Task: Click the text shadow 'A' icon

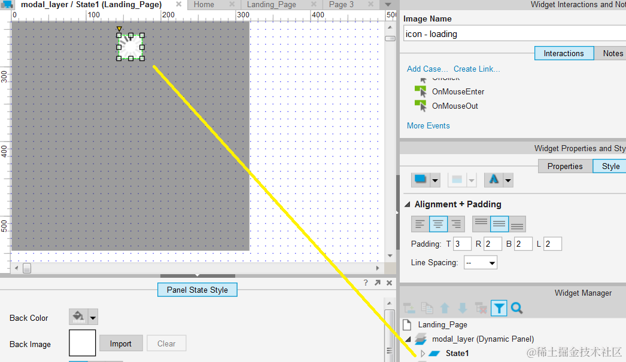Action: pos(494,180)
